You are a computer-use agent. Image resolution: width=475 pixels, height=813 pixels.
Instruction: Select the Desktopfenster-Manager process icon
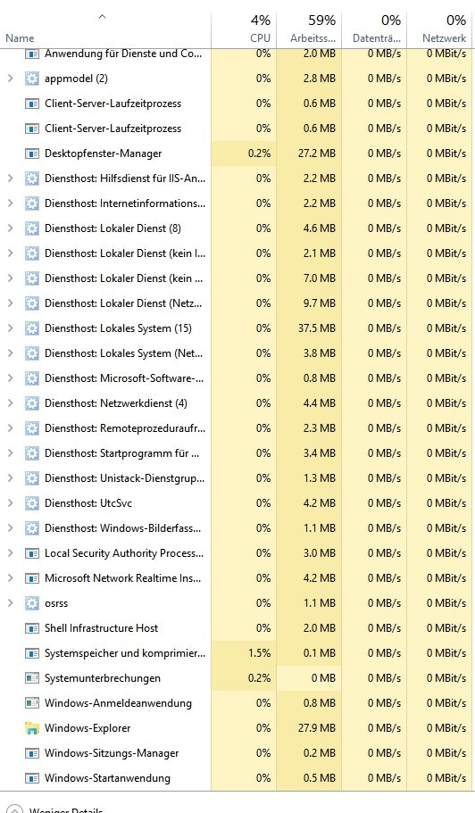(x=32, y=153)
